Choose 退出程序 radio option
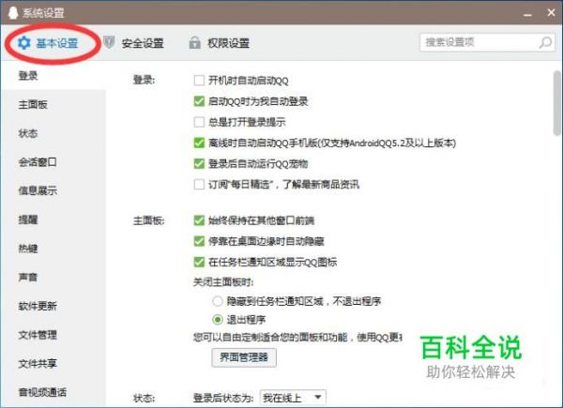The image size is (563, 408). coord(218,320)
